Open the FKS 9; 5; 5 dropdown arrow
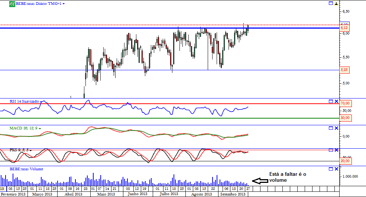Image resolution: width=366 pixels, height=197 pixels. (30, 151)
